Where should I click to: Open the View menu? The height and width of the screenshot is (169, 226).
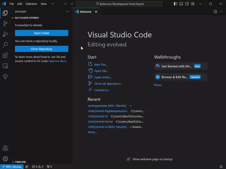coord(44,4)
